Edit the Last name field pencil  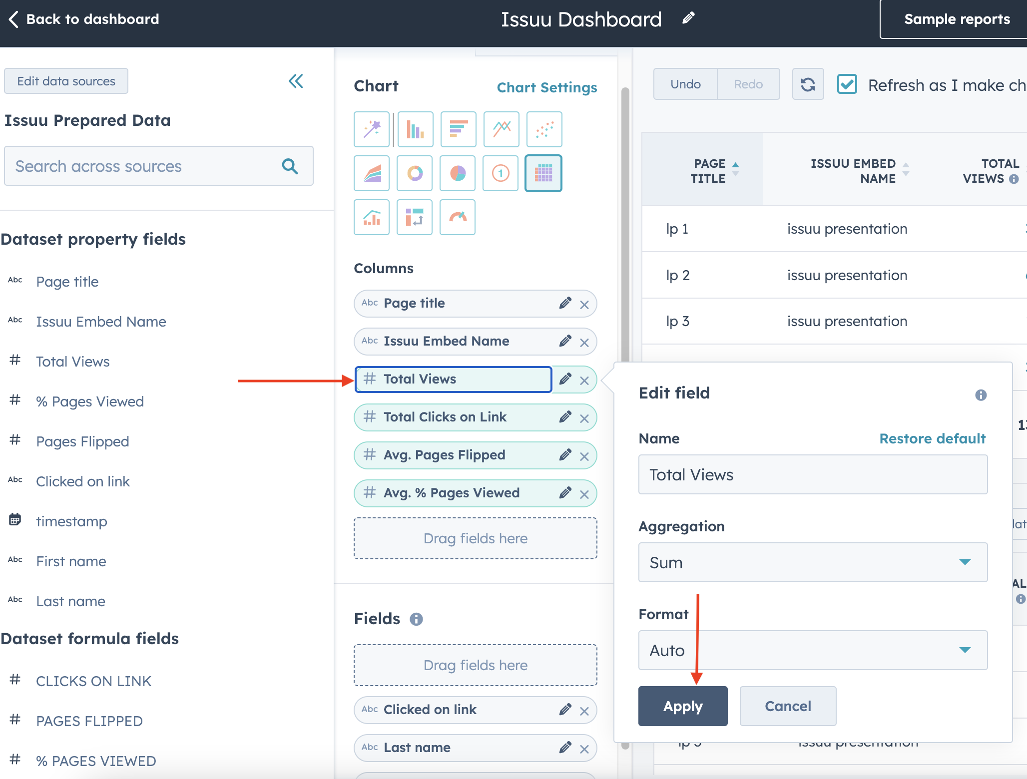pos(565,748)
